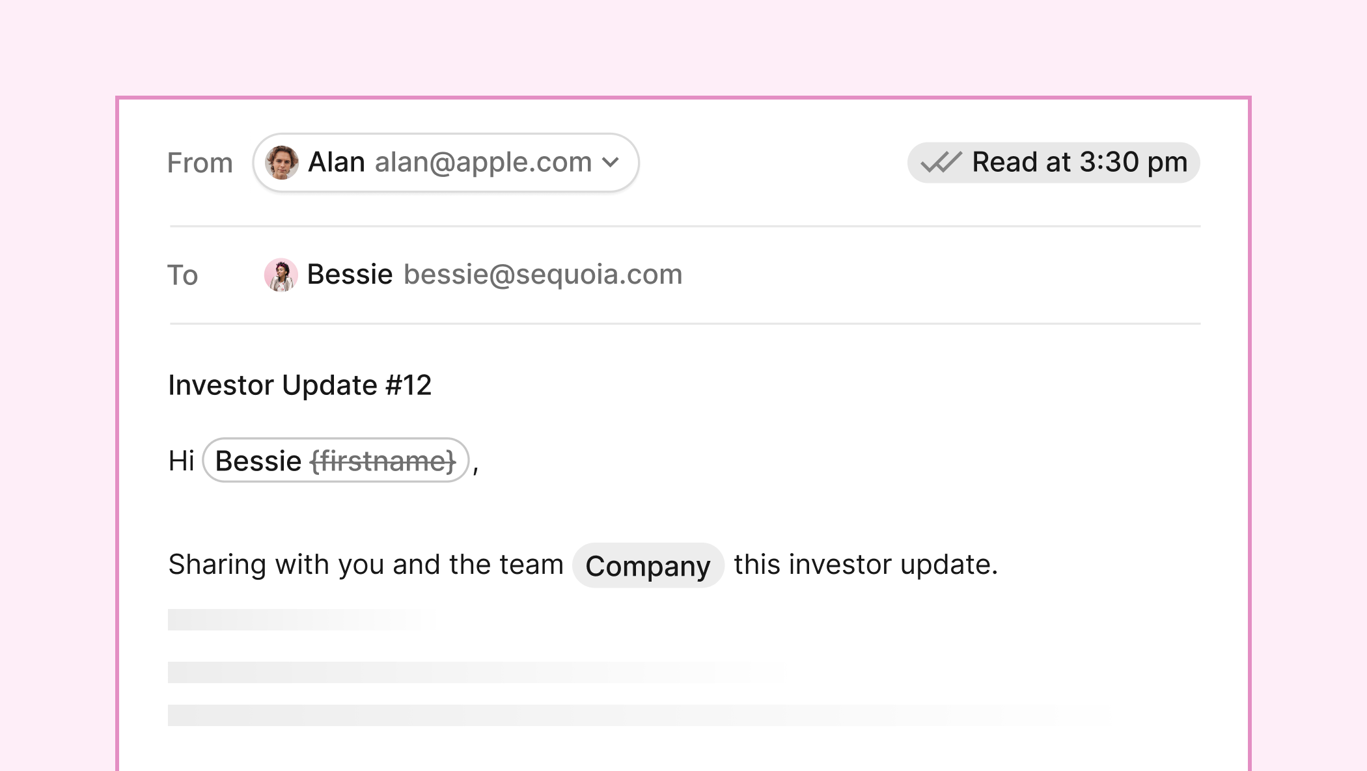
Task: Click the struck-through {firstname} variable
Action: click(x=383, y=461)
